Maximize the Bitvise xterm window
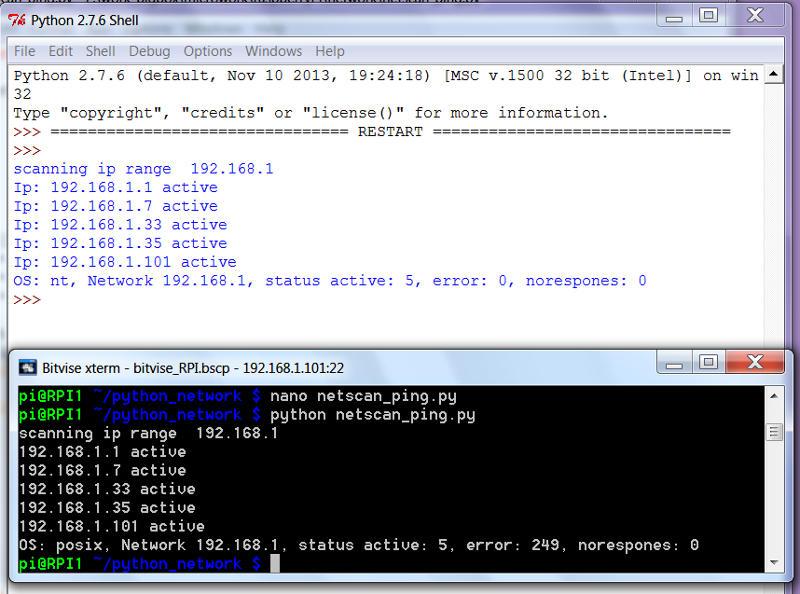Viewport: 800px width, 594px height. tap(709, 362)
